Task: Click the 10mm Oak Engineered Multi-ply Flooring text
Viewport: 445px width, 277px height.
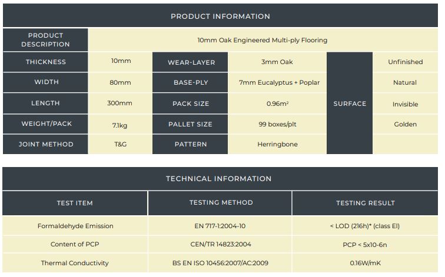Action: [263, 40]
